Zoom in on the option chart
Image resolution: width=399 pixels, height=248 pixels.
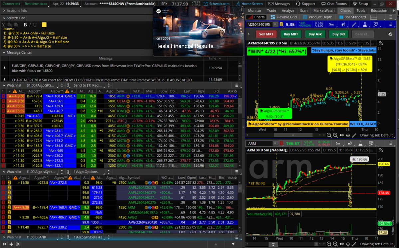tap(335, 135)
